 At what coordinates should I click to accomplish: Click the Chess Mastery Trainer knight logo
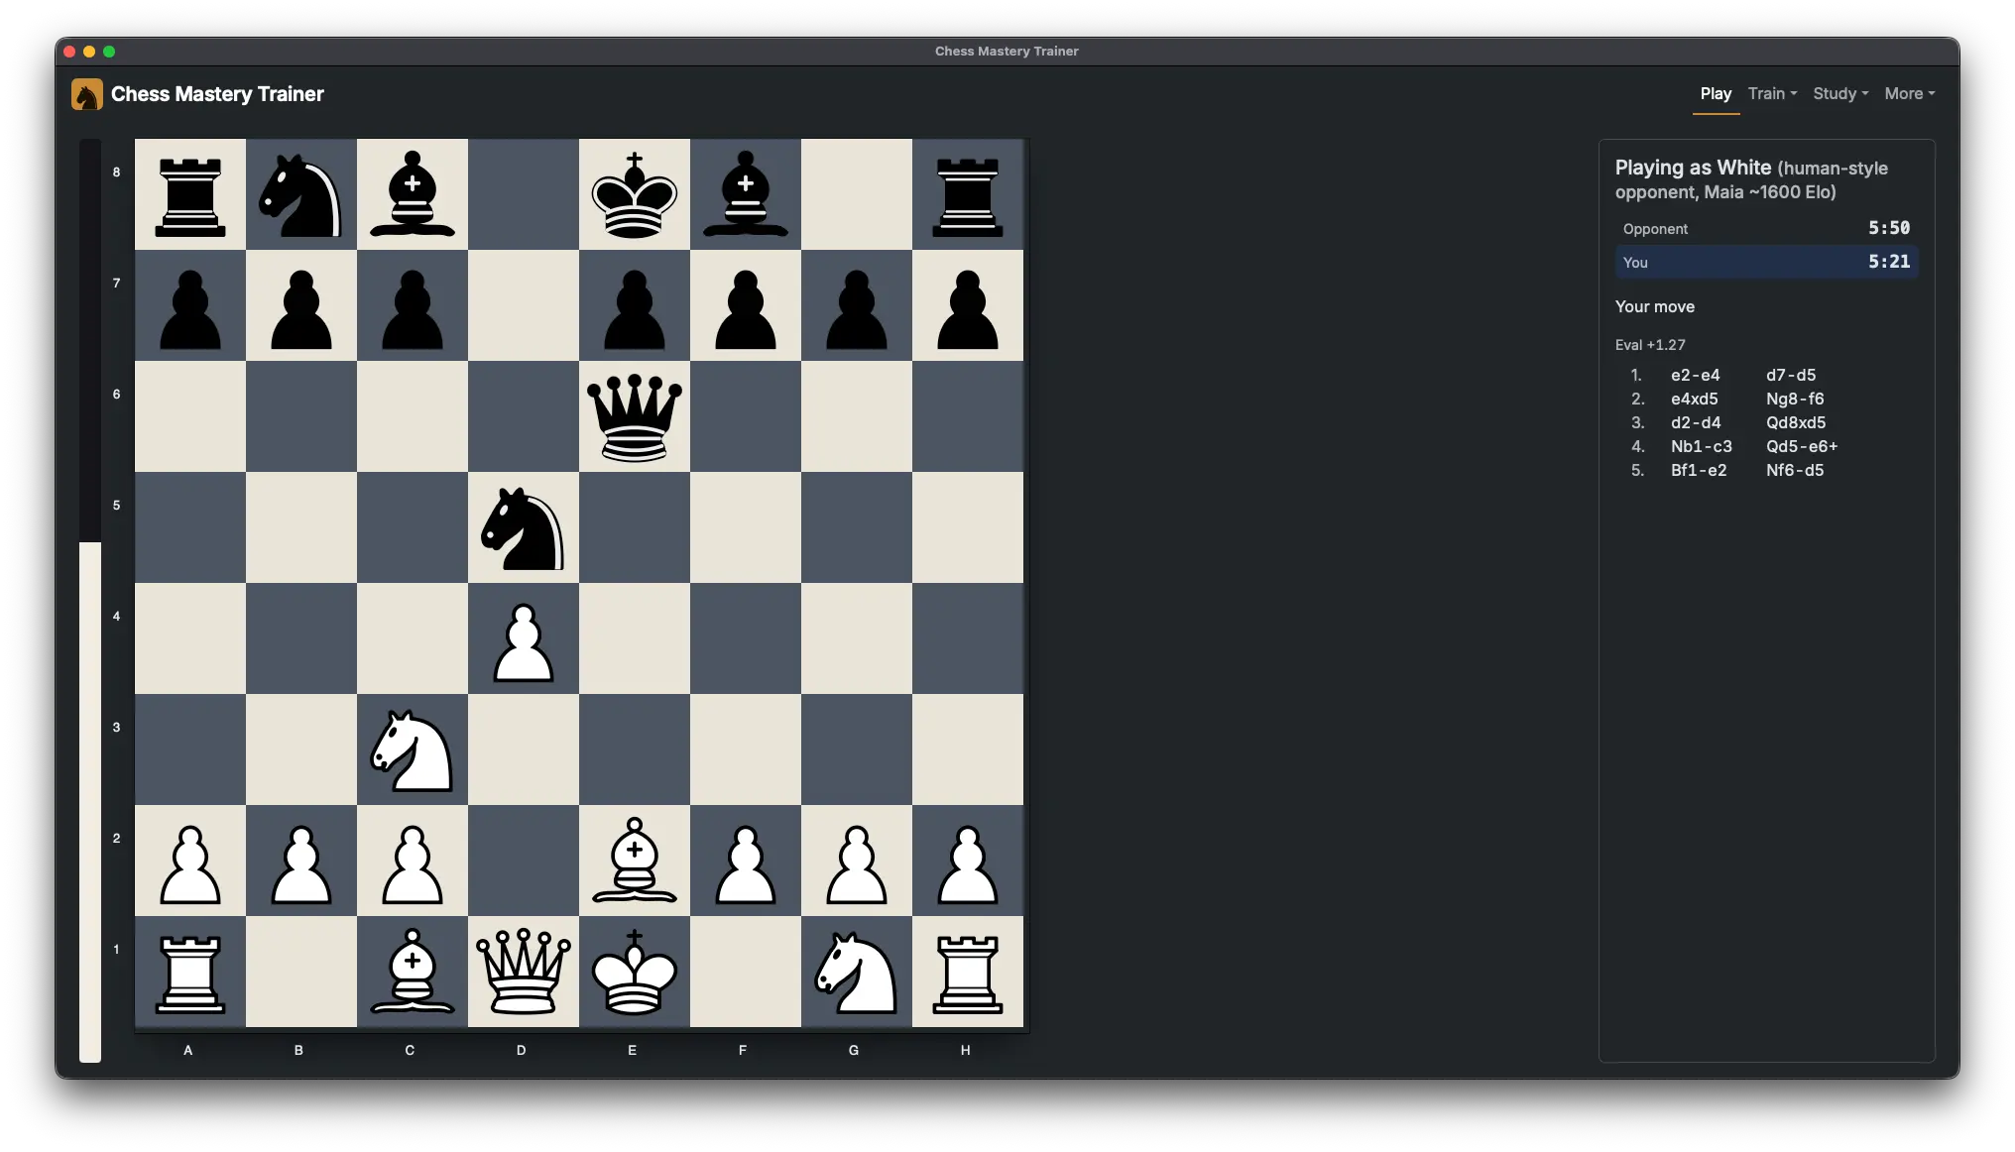pyautogui.click(x=87, y=94)
